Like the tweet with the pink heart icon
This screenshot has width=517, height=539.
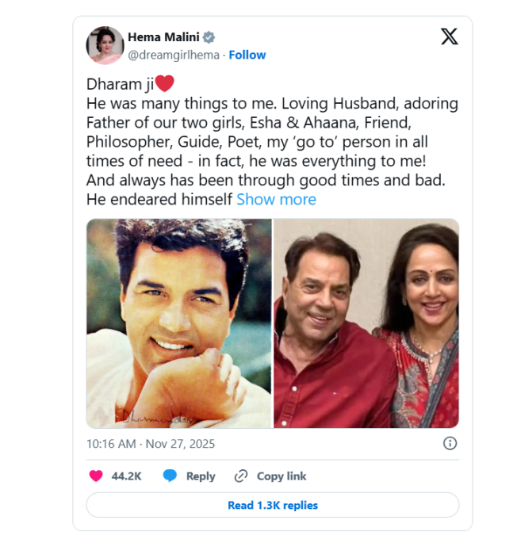tap(96, 476)
